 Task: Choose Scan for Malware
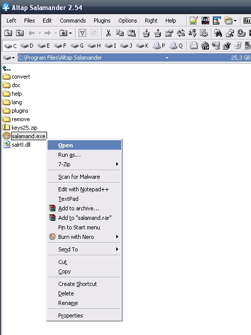click(85, 177)
